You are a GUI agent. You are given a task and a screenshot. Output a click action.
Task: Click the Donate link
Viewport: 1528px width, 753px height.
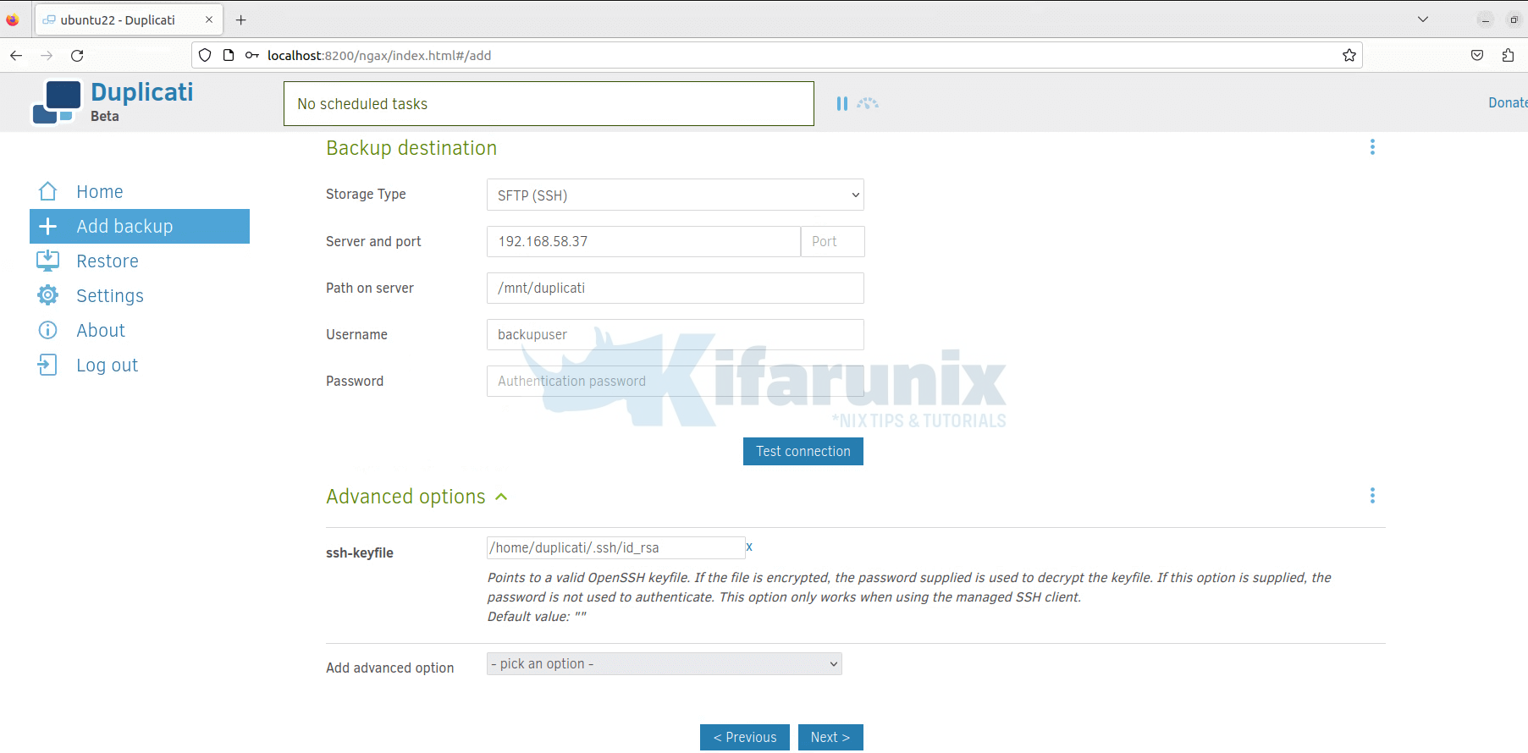click(1508, 102)
